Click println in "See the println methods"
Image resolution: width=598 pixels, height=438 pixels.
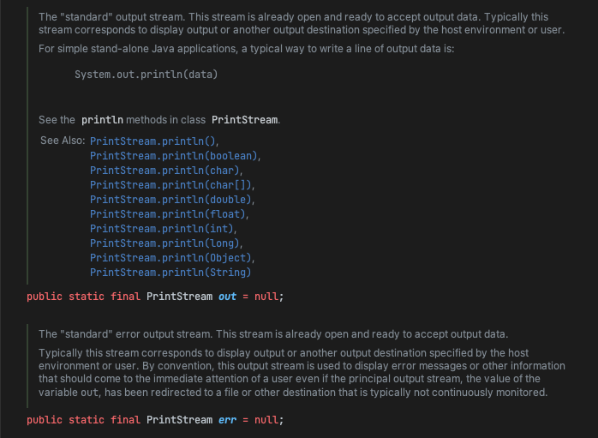coord(105,119)
